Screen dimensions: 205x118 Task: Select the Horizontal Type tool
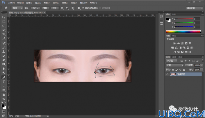[4, 82]
